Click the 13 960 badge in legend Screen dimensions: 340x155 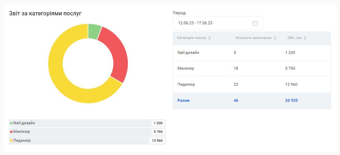pyautogui.click(x=157, y=141)
